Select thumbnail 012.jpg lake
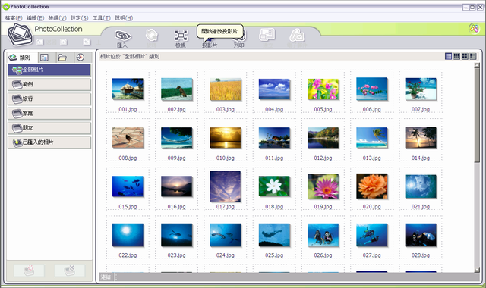Image resolution: width=486 pixels, height=288 pixels. click(x=323, y=138)
